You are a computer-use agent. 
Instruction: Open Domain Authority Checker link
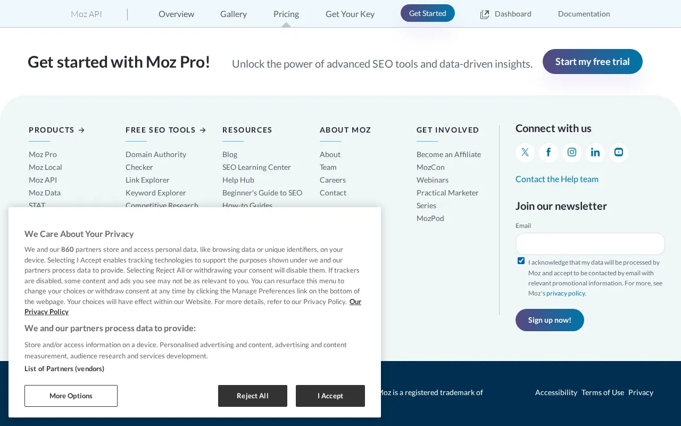point(156,161)
